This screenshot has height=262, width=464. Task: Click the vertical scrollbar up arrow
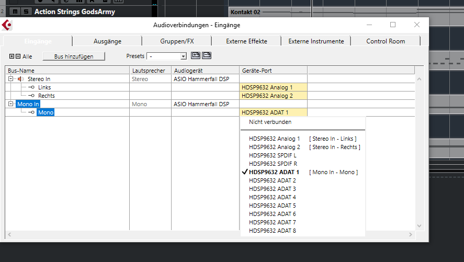point(419,79)
